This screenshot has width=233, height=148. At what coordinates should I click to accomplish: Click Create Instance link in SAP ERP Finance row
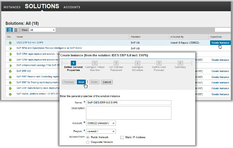click(x=220, y=77)
